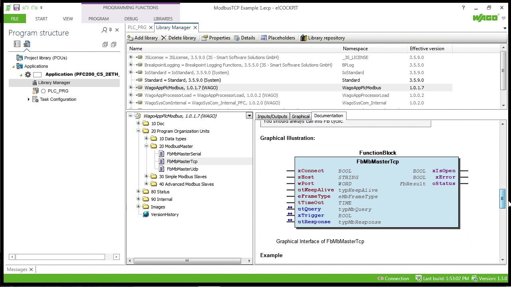Collapse the 20 ModbusMaster folder
The width and height of the screenshot is (511, 287).
(147, 146)
